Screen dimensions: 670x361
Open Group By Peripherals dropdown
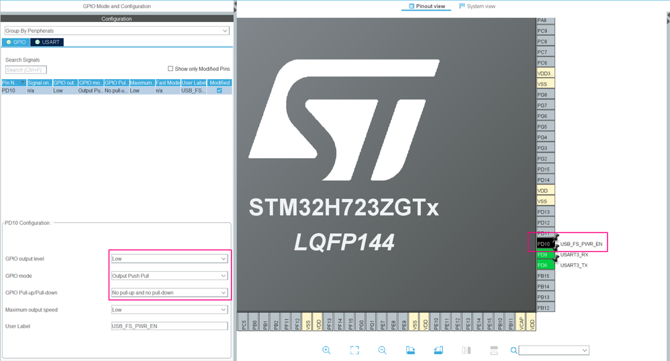point(117,31)
